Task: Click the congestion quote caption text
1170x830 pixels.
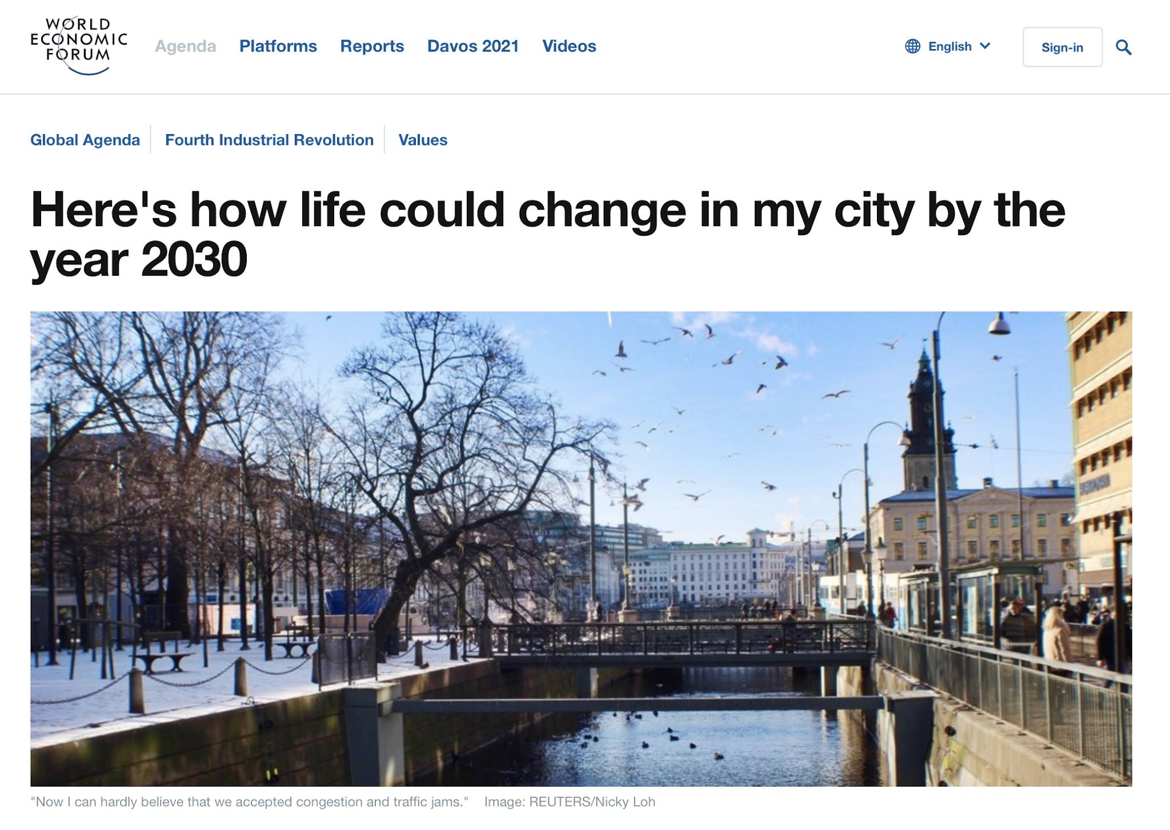Action: pos(249,802)
